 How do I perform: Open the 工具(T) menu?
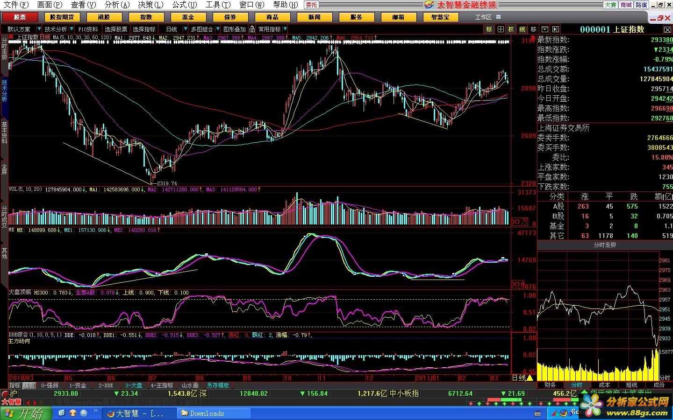tap(218, 5)
